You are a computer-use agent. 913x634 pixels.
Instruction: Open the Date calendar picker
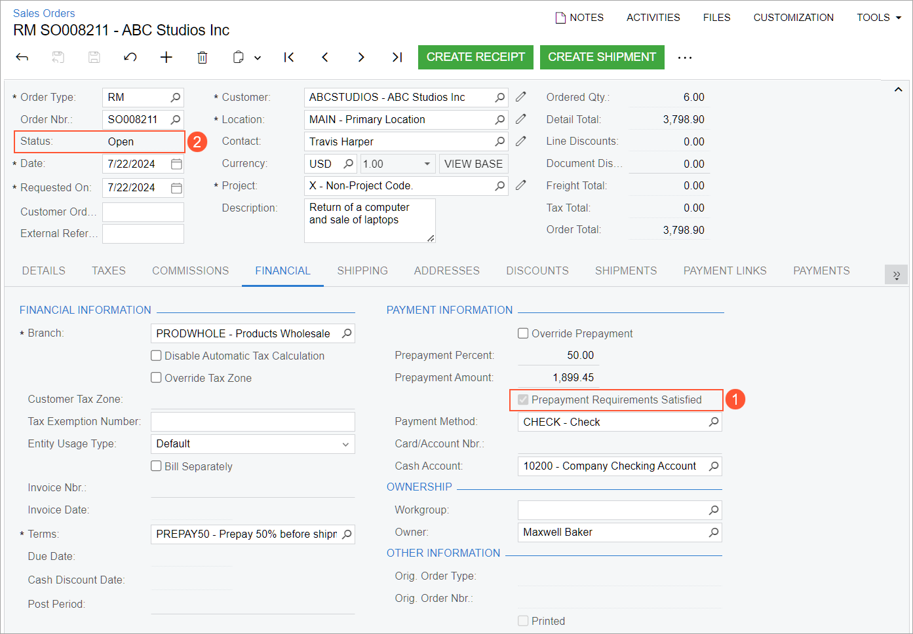tap(176, 164)
